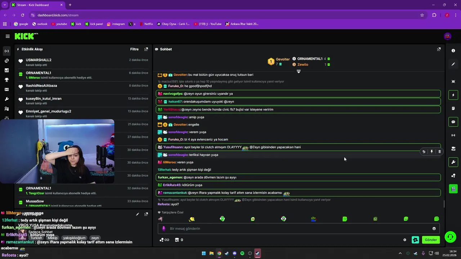Click the screen capture icon in right sidebar

point(453,82)
